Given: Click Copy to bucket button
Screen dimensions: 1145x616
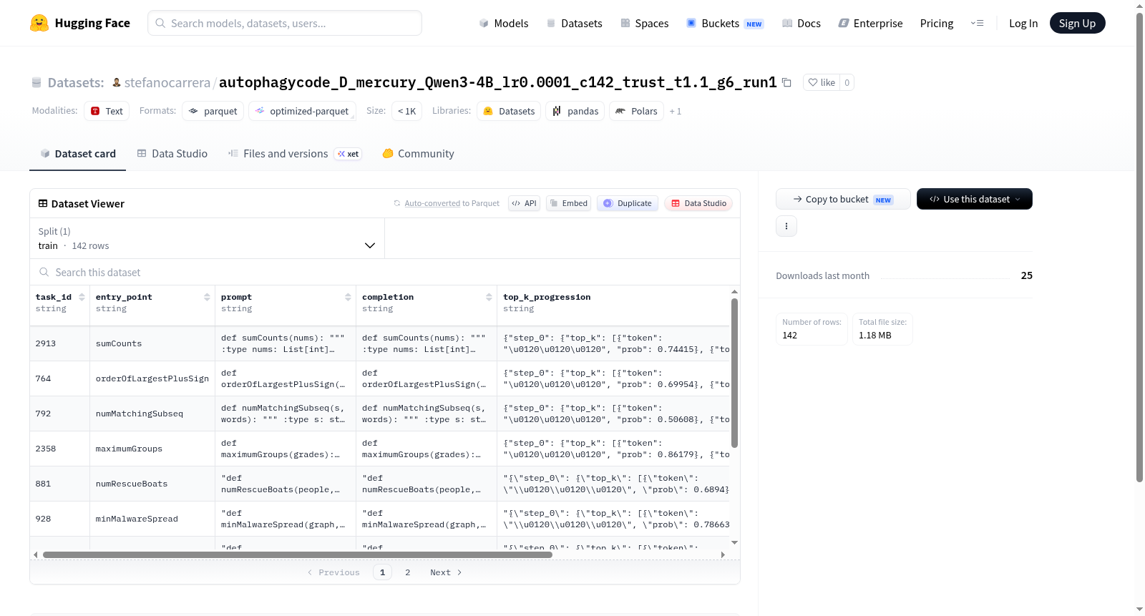Looking at the screenshot, I should [843, 199].
